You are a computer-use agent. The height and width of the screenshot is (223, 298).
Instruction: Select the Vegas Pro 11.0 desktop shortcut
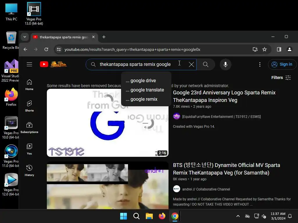(11, 156)
